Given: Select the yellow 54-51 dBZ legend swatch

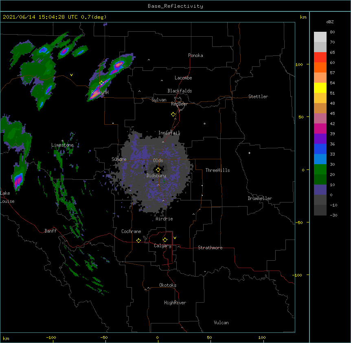Looking at the screenshot, I should point(320,88).
